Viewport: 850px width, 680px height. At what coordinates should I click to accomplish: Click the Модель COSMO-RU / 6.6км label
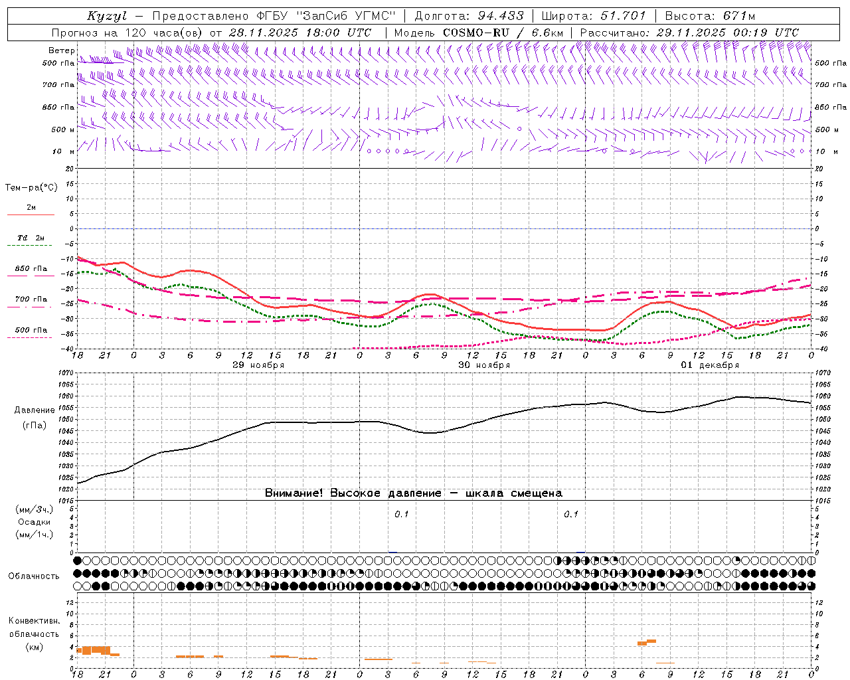click(x=479, y=33)
